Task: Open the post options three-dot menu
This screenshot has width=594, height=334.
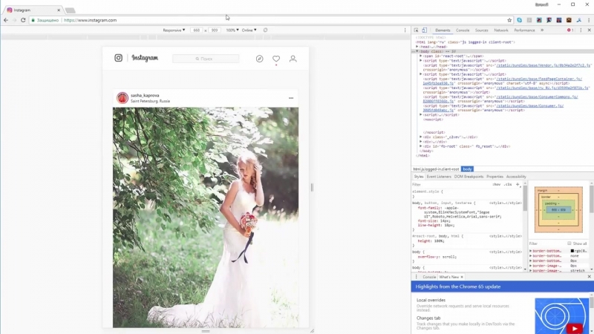Action: [291, 98]
